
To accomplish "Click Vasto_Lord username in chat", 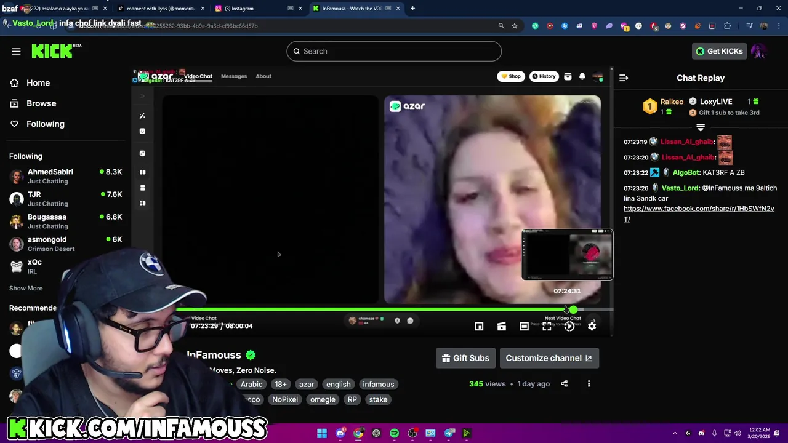I will 680,188.
